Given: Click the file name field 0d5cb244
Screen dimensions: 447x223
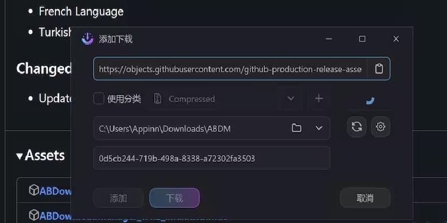Looking at the screenshot, I should (x=212, y=158).
